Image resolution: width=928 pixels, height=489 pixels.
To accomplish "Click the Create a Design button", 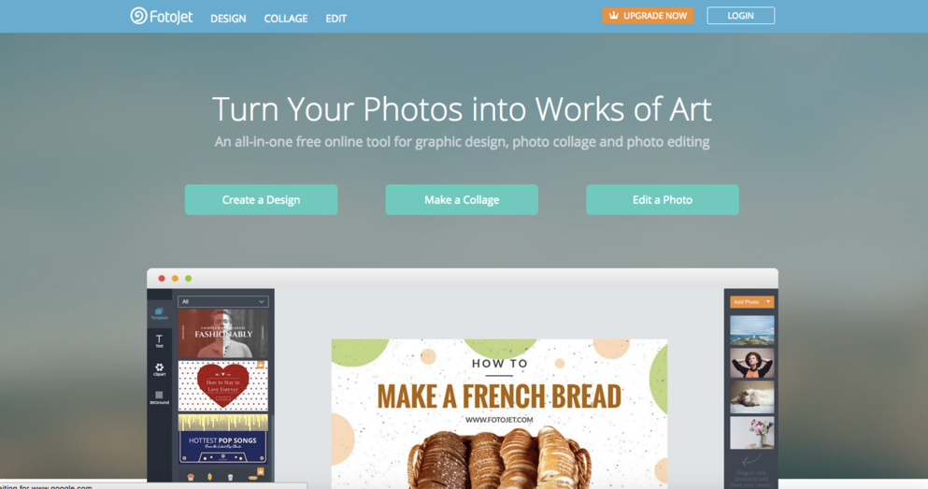I will tap(261, 199).
